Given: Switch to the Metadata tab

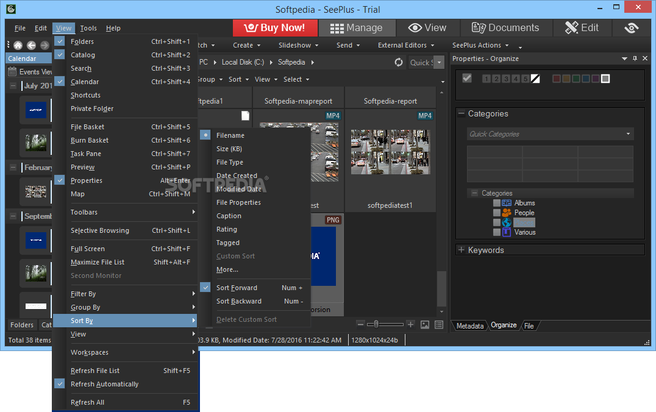Looking at the screenshot, I should coord(469,325).
